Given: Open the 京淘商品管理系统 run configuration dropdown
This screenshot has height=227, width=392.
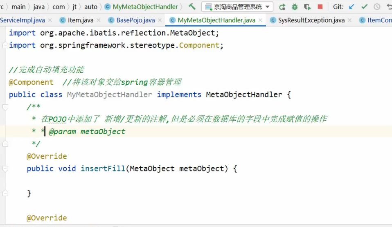Looking at the screenshot, I should [x=237, y=7].
